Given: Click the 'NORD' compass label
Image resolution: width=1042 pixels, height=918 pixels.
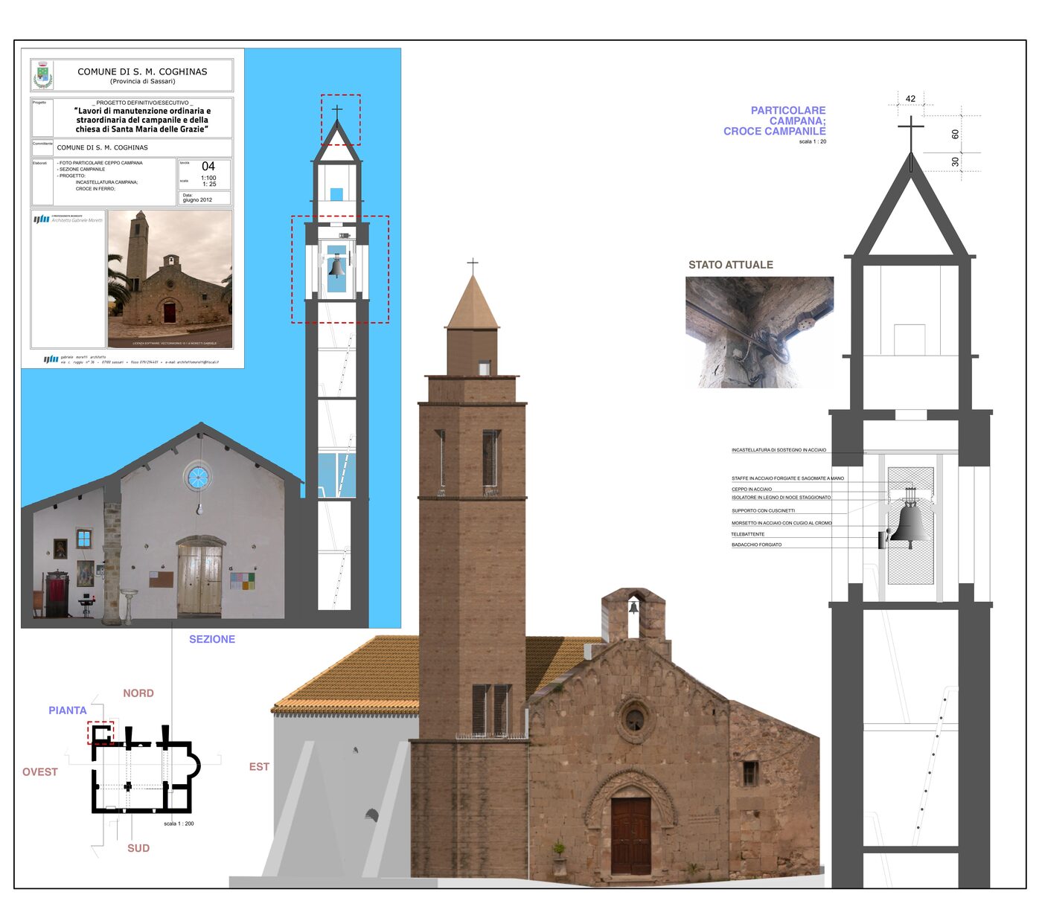Looking at the screenshot, I should [138, 693].
